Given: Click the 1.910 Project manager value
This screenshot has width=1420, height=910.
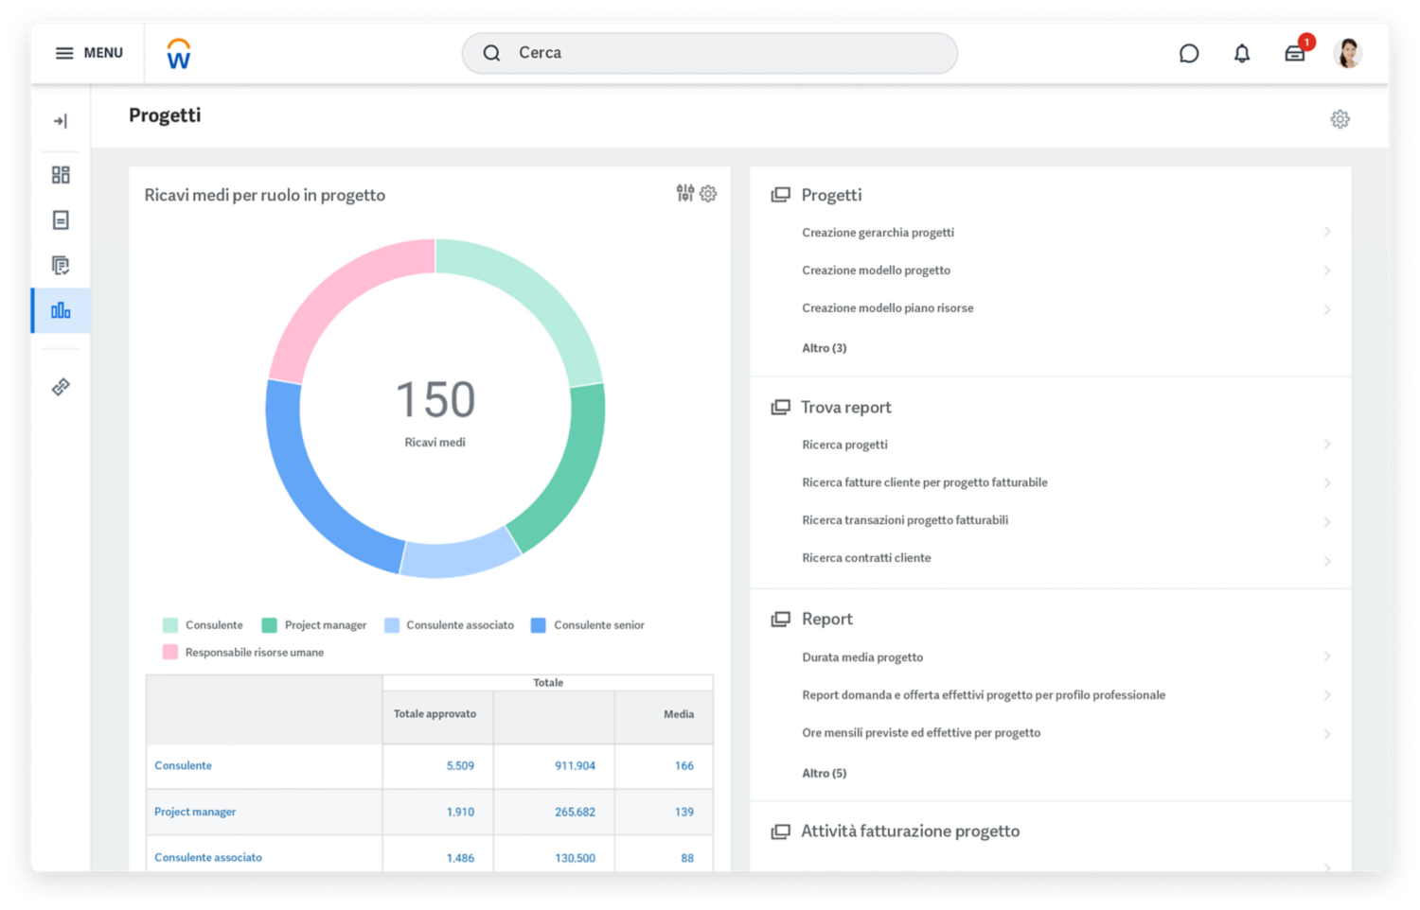Looking at the screenshot, I should coord(460,813).
